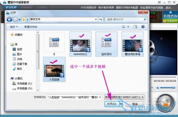Click the player seek progress bar

[163, 77]
